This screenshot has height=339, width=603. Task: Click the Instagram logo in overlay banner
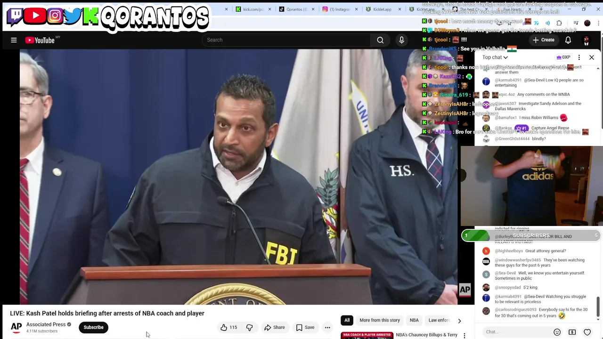coord(55,16)
